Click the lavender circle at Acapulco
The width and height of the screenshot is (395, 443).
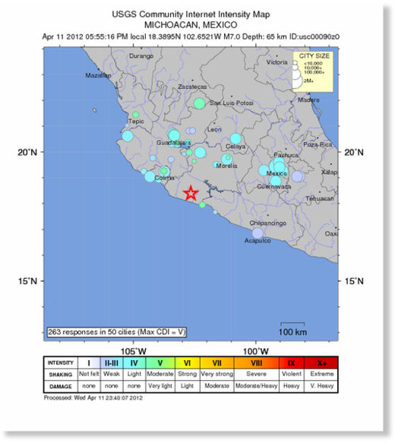click(x=258, y=233)
